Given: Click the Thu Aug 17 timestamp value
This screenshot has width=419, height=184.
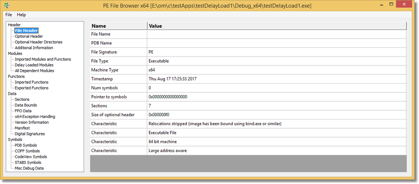Looking at the screenshot, I should pos(172,79).
